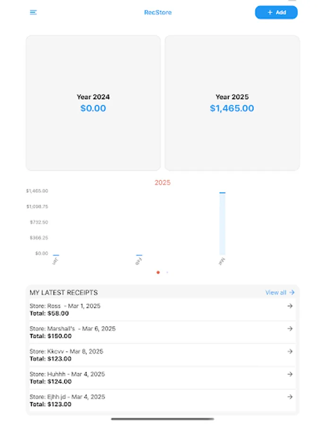Image resolution: width=319 pixels, height=426 pixels.
Task: Click the Add receipt button
Action: [x=276, y=12]
